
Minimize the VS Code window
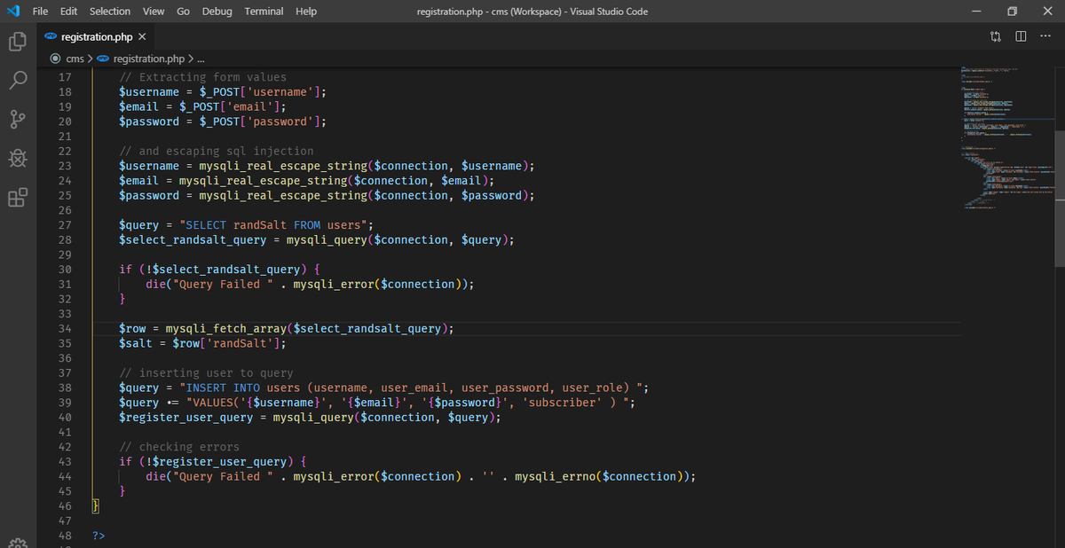[975, 12]
